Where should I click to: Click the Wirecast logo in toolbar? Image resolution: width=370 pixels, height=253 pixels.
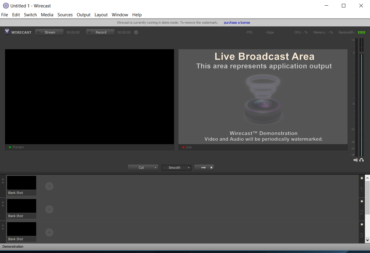click(x=18, y=32)
